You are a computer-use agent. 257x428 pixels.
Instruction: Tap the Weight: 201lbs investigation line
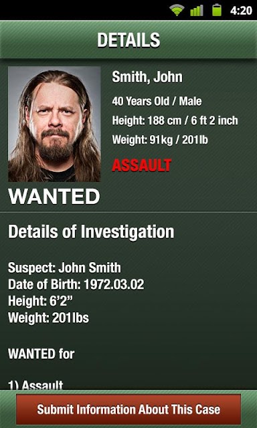(49, 318)
